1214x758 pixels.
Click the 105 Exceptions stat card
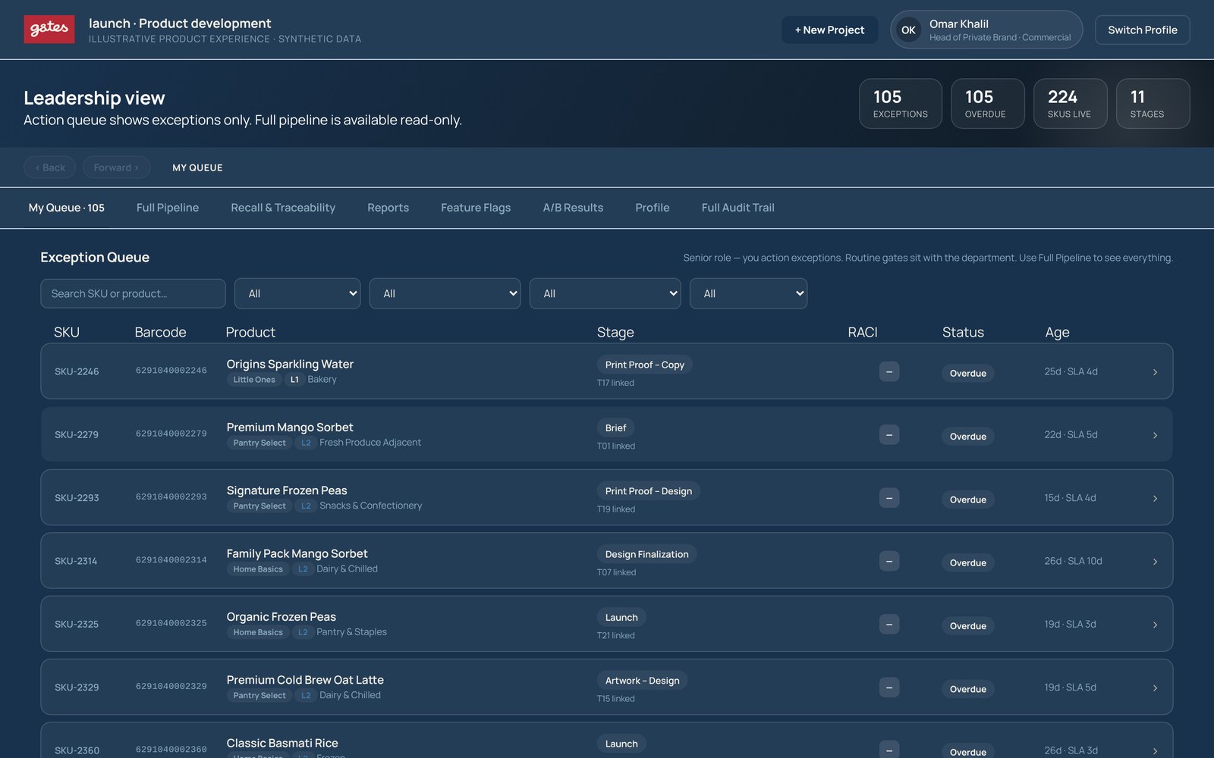(901, 104)
